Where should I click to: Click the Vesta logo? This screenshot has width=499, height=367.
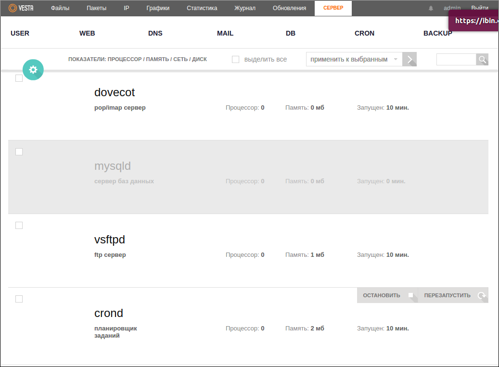click(x=21, y=8)
